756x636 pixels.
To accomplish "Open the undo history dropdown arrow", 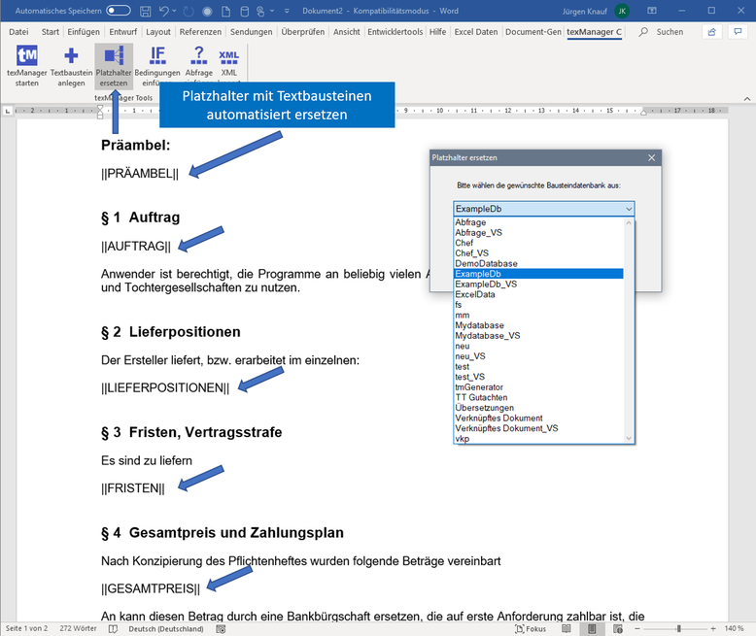I will 174,11.
